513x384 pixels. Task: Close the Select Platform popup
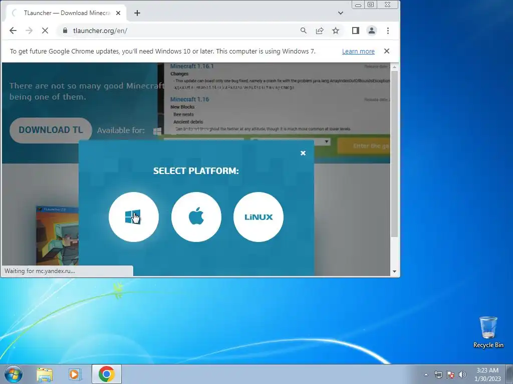303,153
